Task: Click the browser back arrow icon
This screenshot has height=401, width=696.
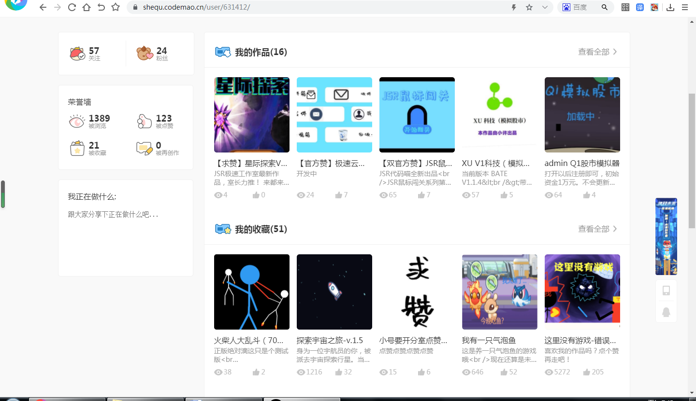Action: [43, 7]
